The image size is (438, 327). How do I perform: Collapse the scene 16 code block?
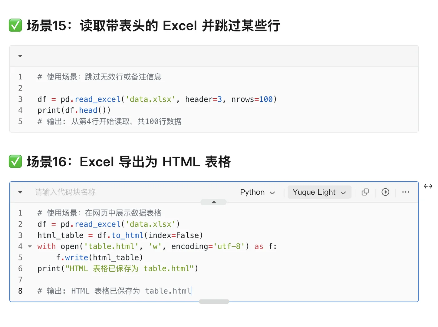20,192
